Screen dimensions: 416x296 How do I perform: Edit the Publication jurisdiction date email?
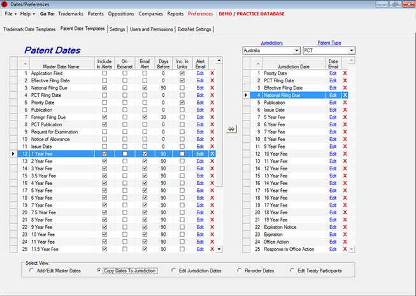tap(333, 103)
